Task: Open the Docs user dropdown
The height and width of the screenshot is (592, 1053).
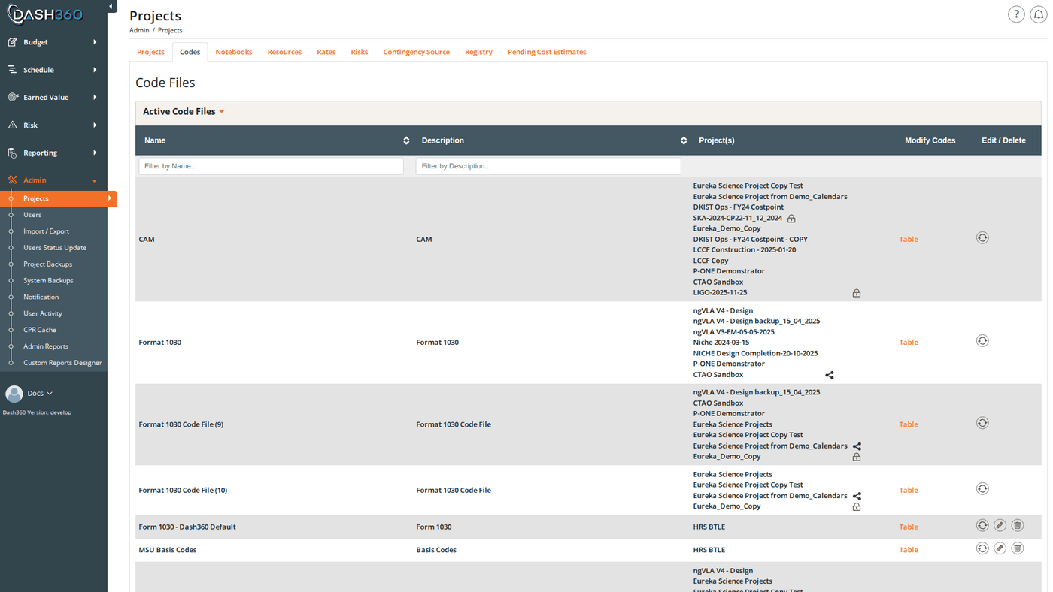Action: (x=39, y=393)
